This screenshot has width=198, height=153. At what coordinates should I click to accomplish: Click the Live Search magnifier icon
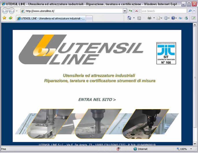click(190, 11)
